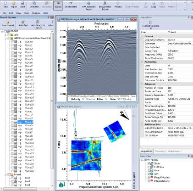Enable the Lines layer checkbox
The width and height of the screenshot is (193, 191).
(149, 170)
